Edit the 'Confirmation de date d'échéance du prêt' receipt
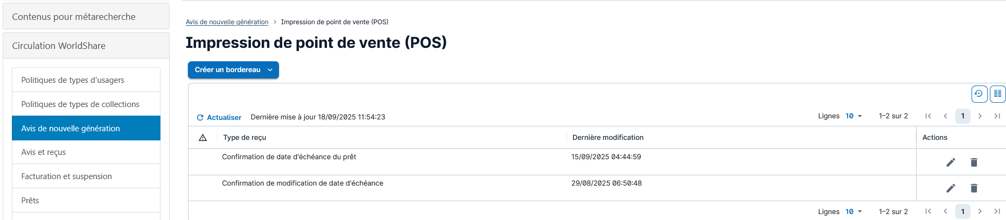The image size is (1006, 220). [951, 162]
